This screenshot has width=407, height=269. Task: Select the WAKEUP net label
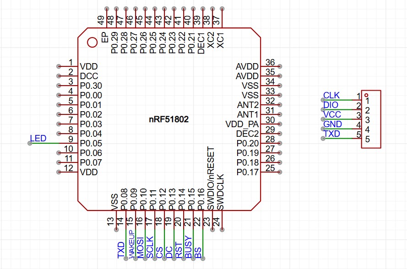[x=130, y=245]
